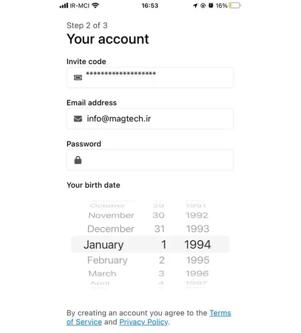Choose day 2 in the date picker
This screenshot has height=333, width=301.
161,260
